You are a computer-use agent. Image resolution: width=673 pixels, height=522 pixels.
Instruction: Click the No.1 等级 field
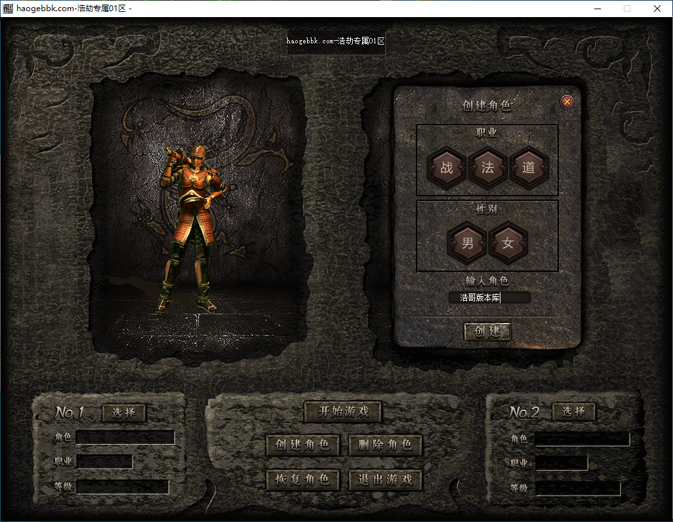coord(123,487)
